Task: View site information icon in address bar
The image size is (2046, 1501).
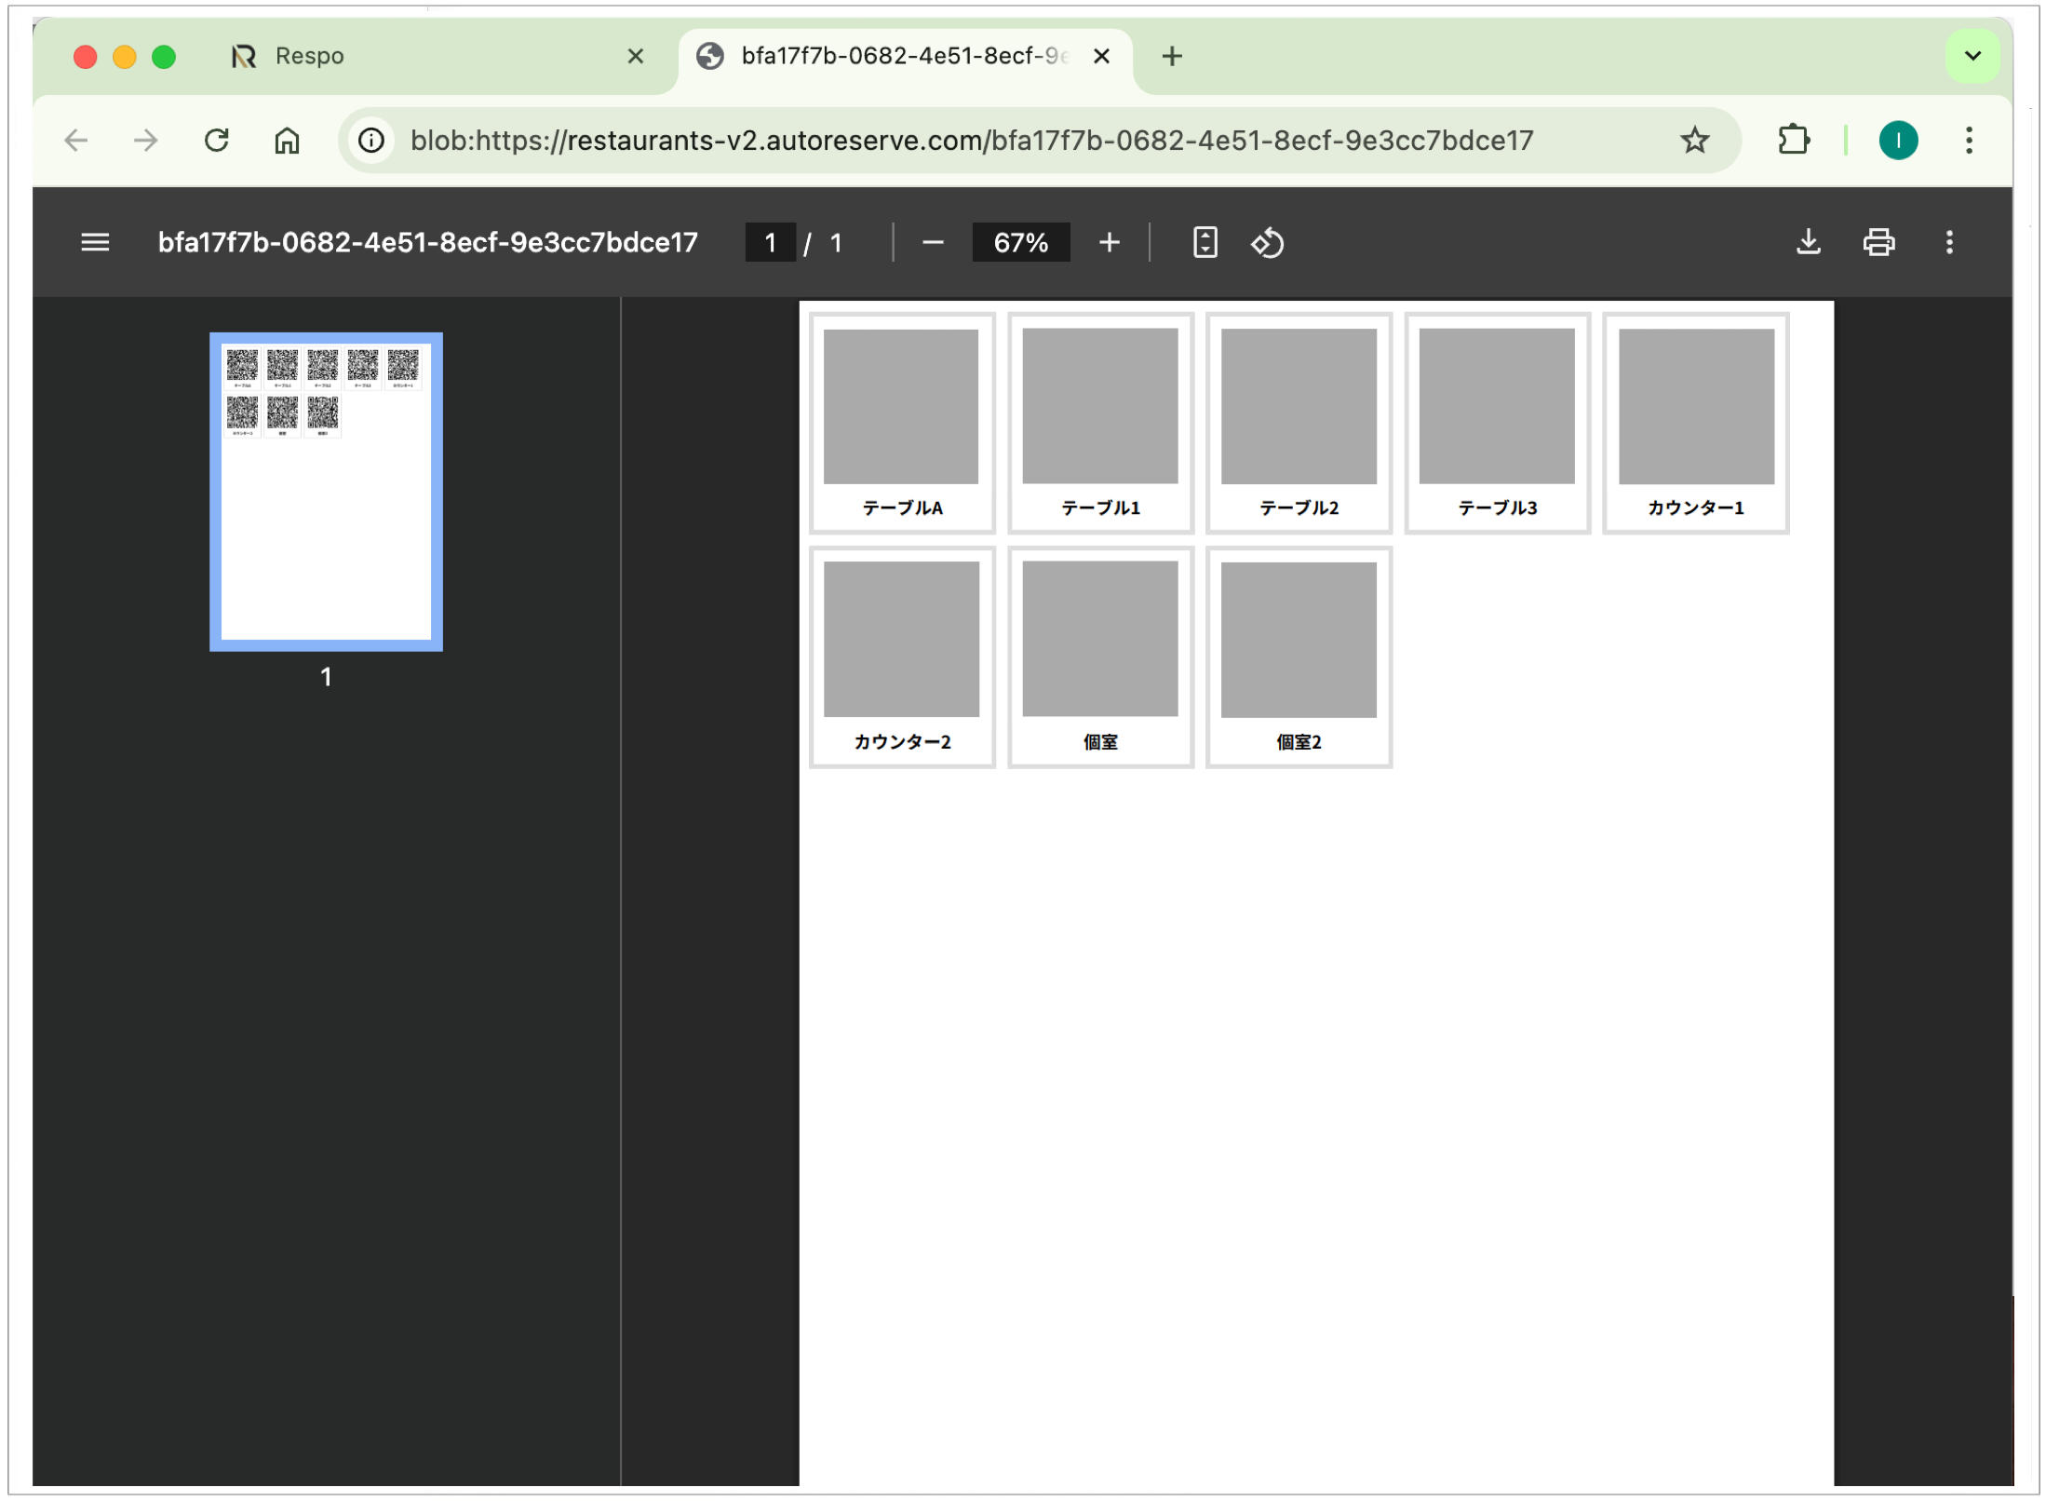Action: [x=371, y=141]
